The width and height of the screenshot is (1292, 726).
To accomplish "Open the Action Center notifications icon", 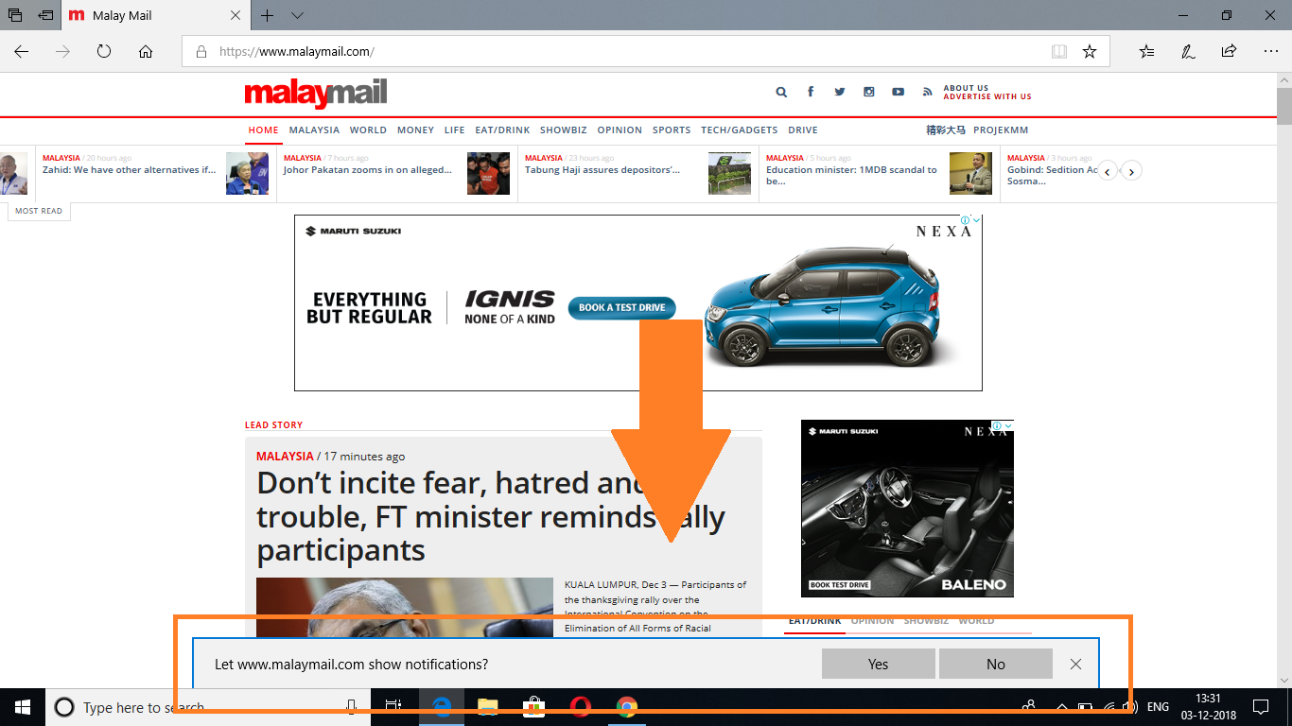I will tap(1260, 707).
